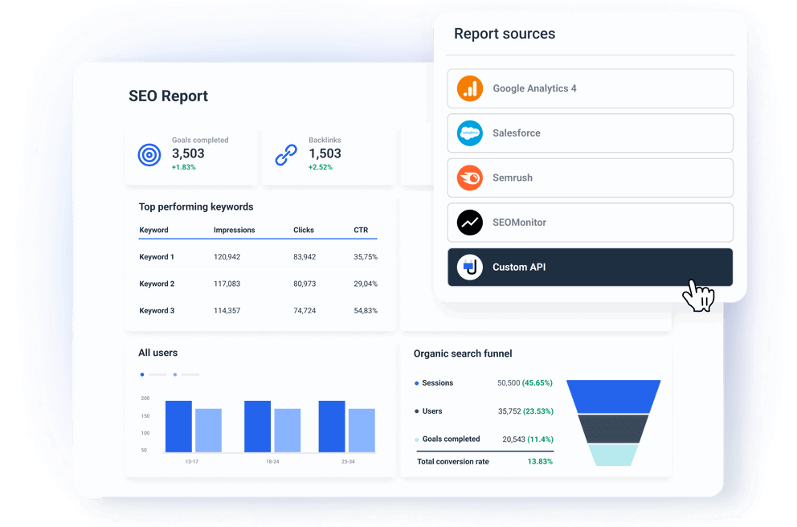Click the Total conversion rate label
This screenshot has width=797, height=527.
pyautogui.click(x=453, y=462)
